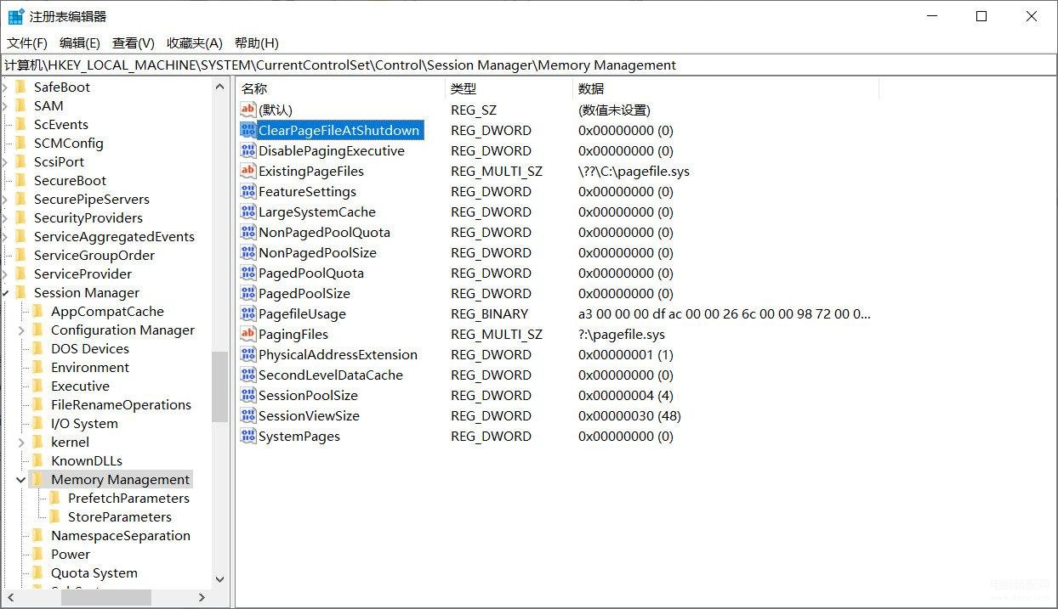Click the Memory Management folder icon

38,479
